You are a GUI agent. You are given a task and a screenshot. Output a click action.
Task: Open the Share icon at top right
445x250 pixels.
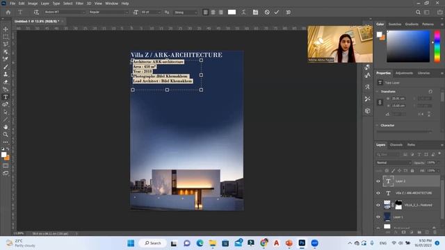pos(439,12)
